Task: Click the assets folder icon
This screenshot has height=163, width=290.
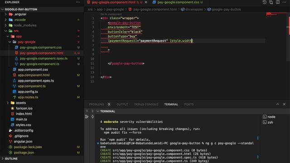Action: [13, 103]
